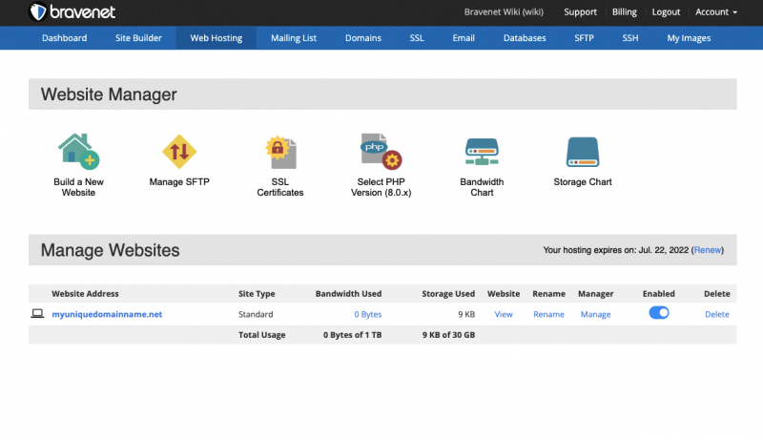
Task: Click the Storage Used column header
Action: (448, 294)
